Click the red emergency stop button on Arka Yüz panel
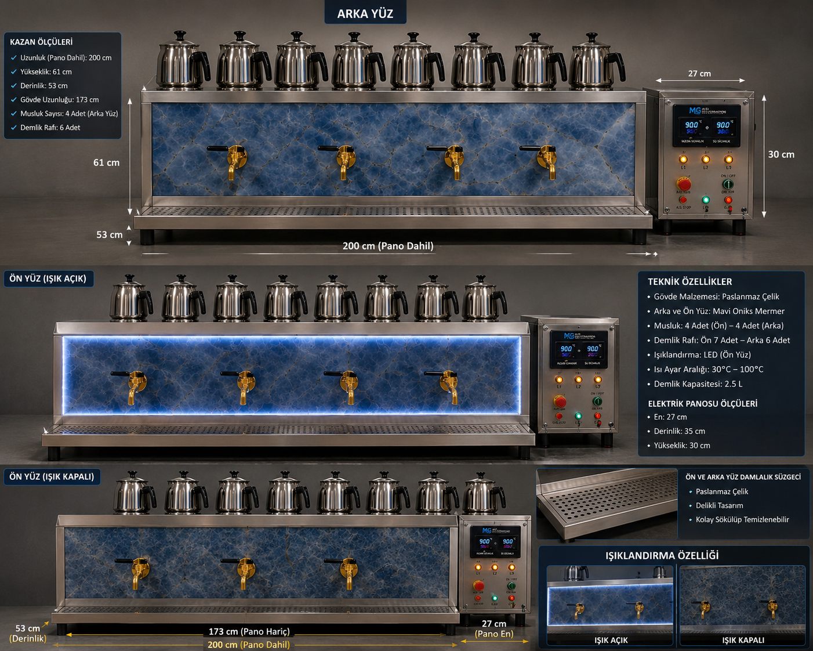The image size is (813, 651). (x=684, y=185)
